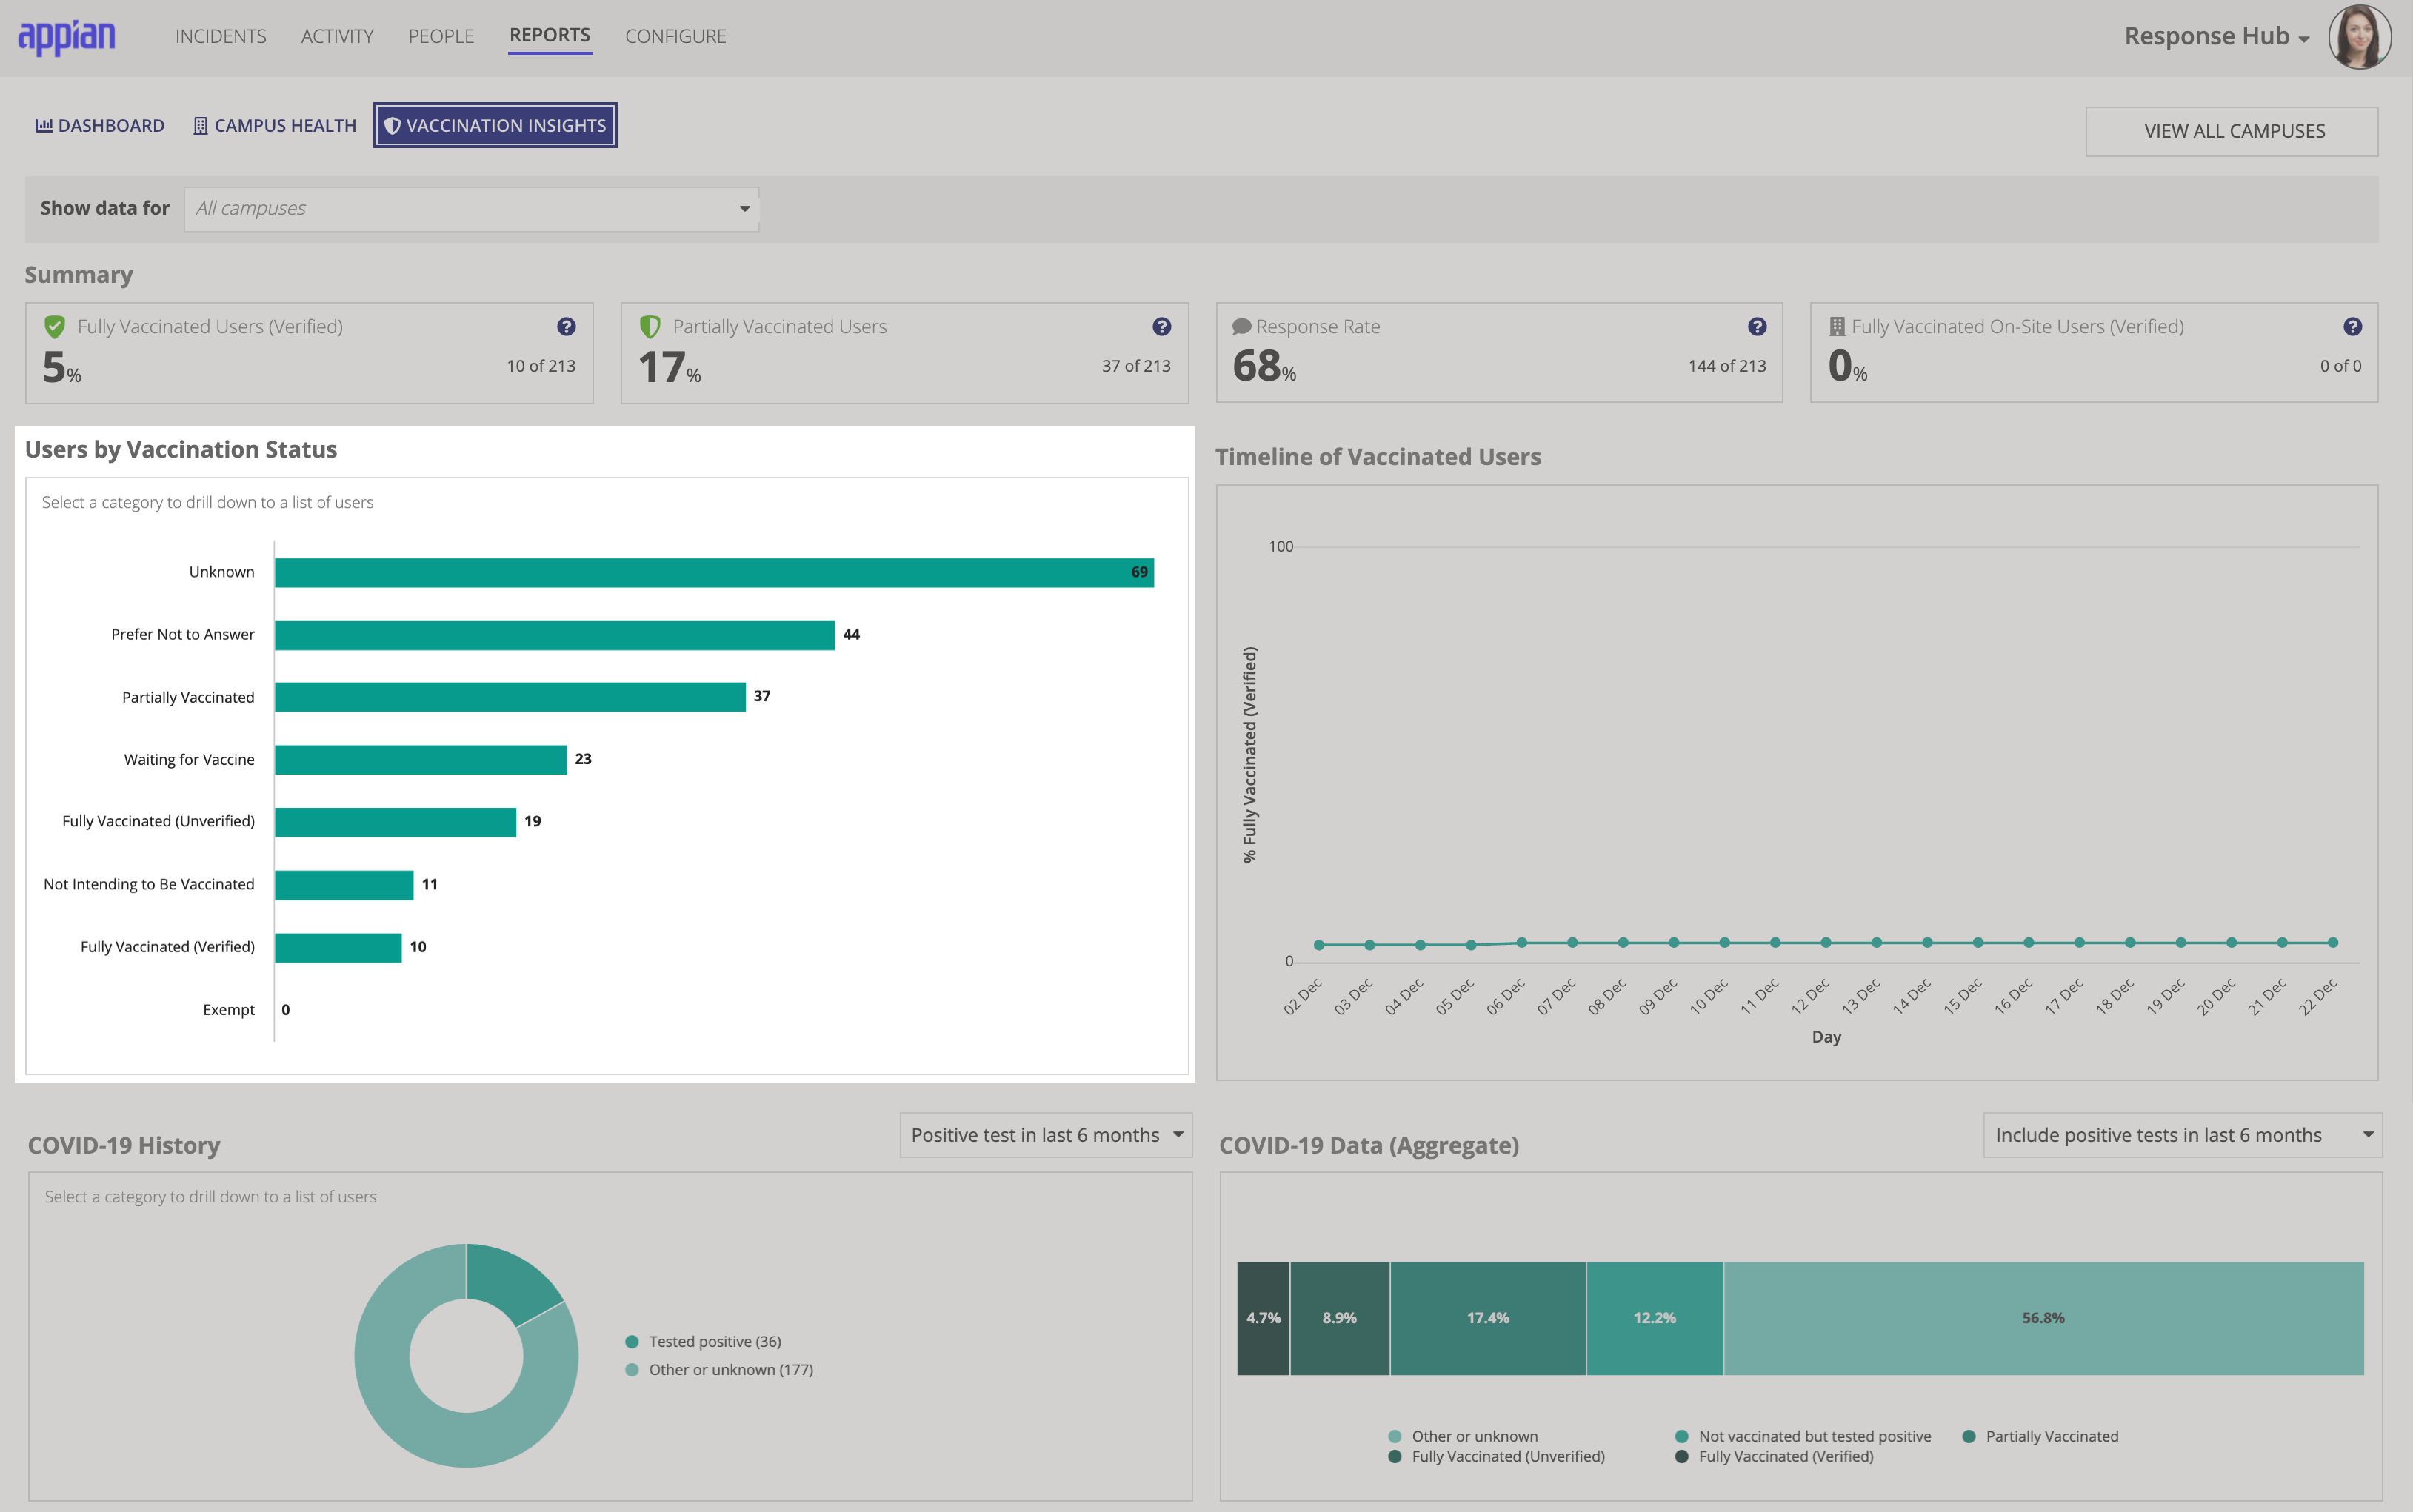Toggle Other or unknown (177) legend item
Screen dimensions: 2413x1512
(719, 1370)
